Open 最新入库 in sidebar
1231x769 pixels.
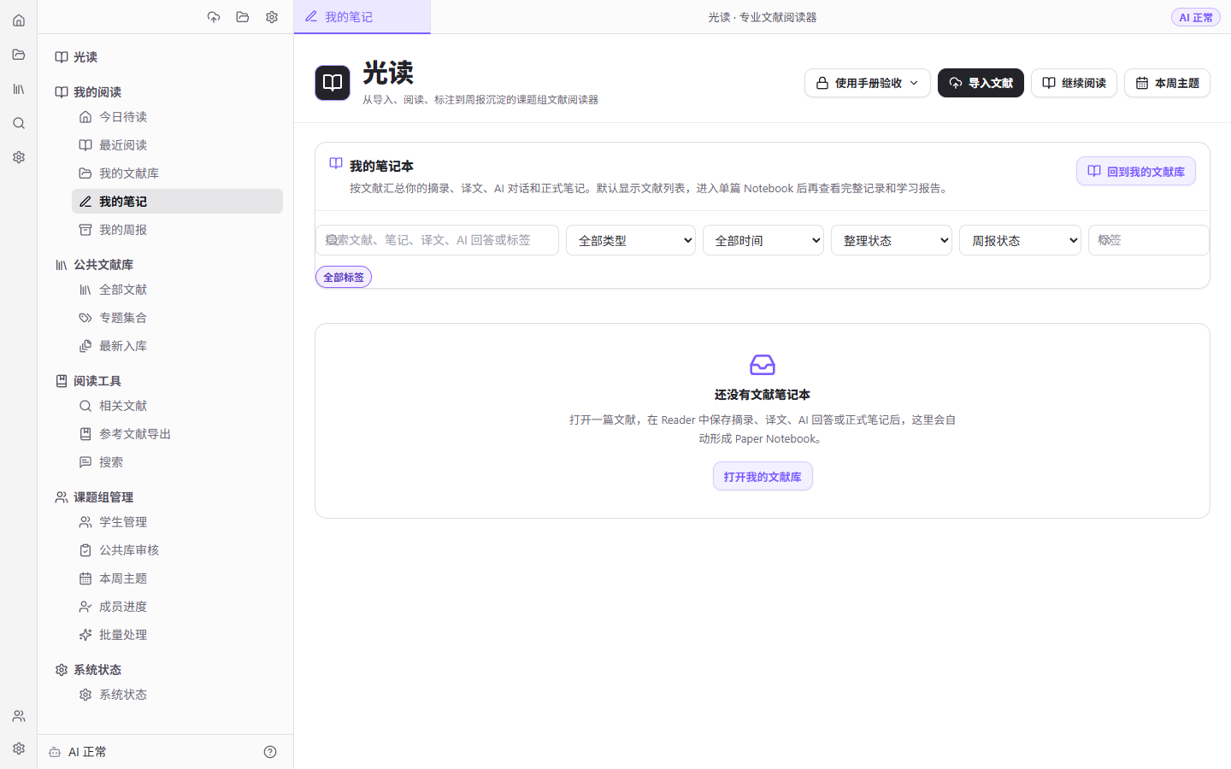click(x=177, y=346)
